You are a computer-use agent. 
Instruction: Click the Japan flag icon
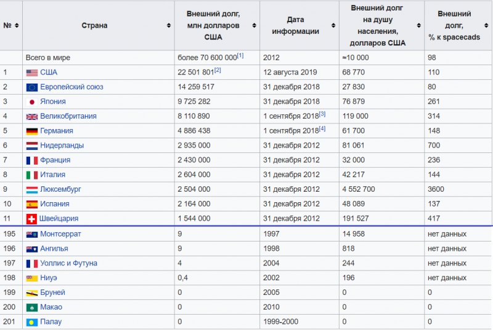coord(32,102)
